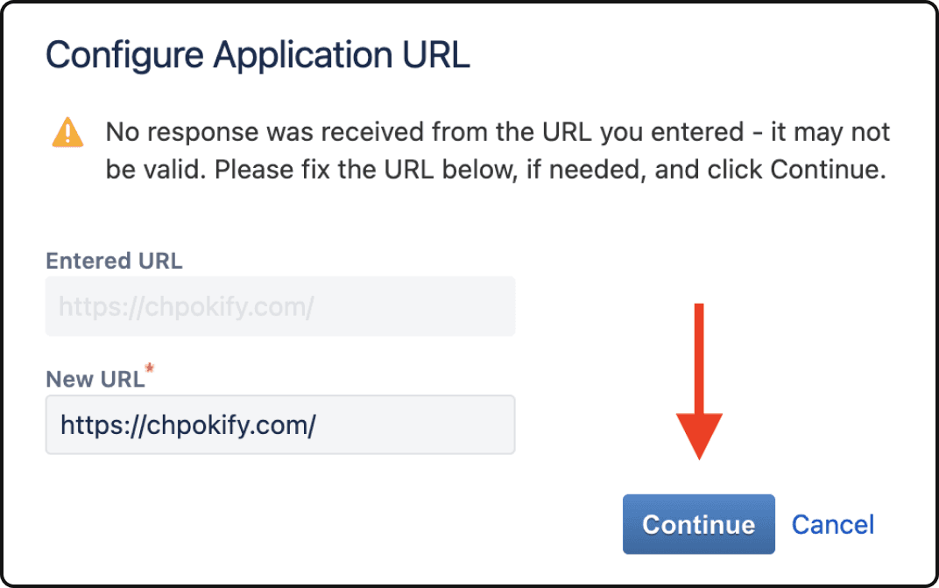Screen dimensions: 939x588
Task: Select the Configure Application URL heading
Action: (258, 55)
